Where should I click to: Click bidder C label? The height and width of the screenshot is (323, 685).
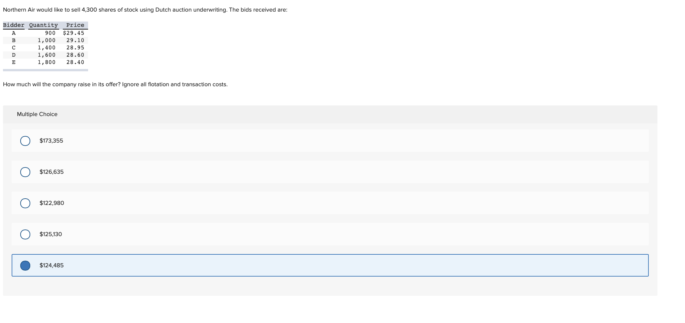tap(14, 48)
